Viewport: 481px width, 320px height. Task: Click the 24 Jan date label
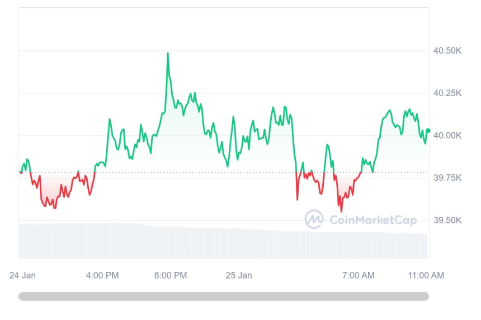pos(23,275)
